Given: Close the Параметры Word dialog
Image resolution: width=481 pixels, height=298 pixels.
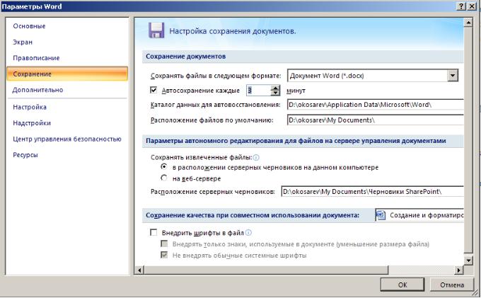Looking at the screenshot, I should (472, 6).
